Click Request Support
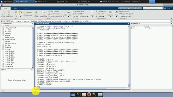 pyautogui.click(x=126, y=14)
